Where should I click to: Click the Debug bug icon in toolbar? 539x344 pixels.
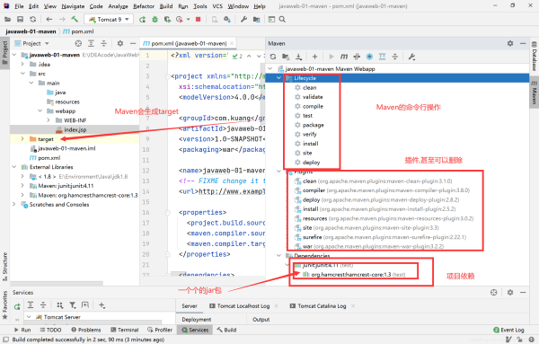155,20
